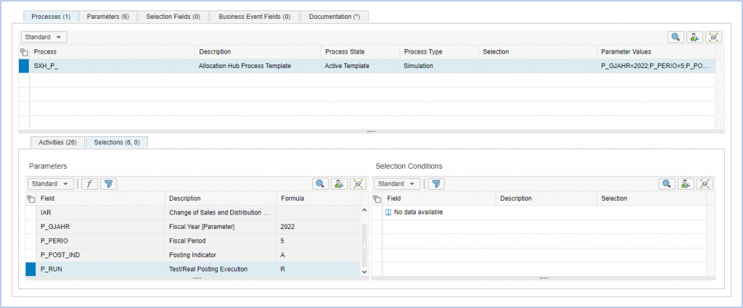
Task: Click the Fiscal Year [Parameter] description
Action: (x=221, y=227)
